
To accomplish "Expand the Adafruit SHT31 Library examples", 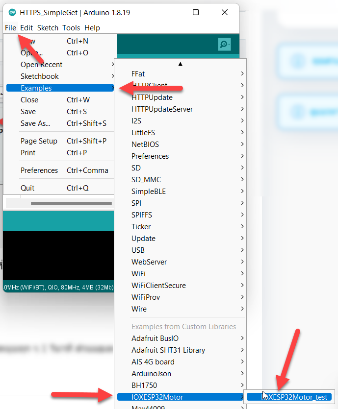I will click(x=168, y=350).
